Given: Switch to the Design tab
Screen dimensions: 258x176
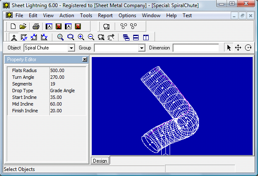Looking at the screenshot, I should [x=100, y=160].
